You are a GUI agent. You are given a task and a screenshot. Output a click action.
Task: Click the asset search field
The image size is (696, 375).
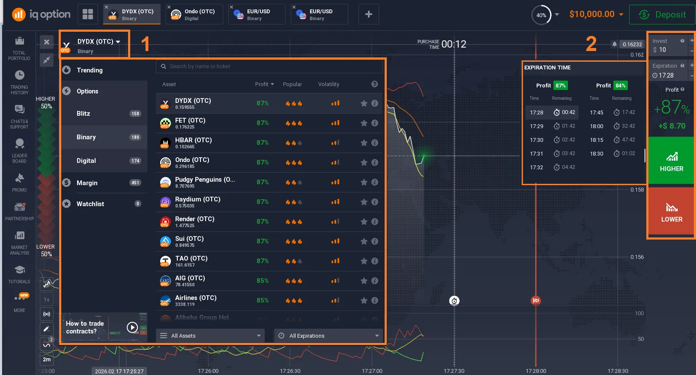pyautogui.click(x=270, y=66)
